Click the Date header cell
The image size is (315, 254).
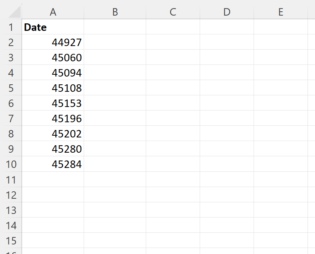(x=53, y=27)
